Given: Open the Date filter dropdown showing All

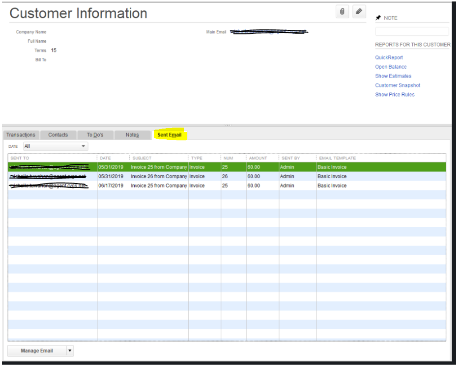Looking at the screenshot, I should (56, 146).
